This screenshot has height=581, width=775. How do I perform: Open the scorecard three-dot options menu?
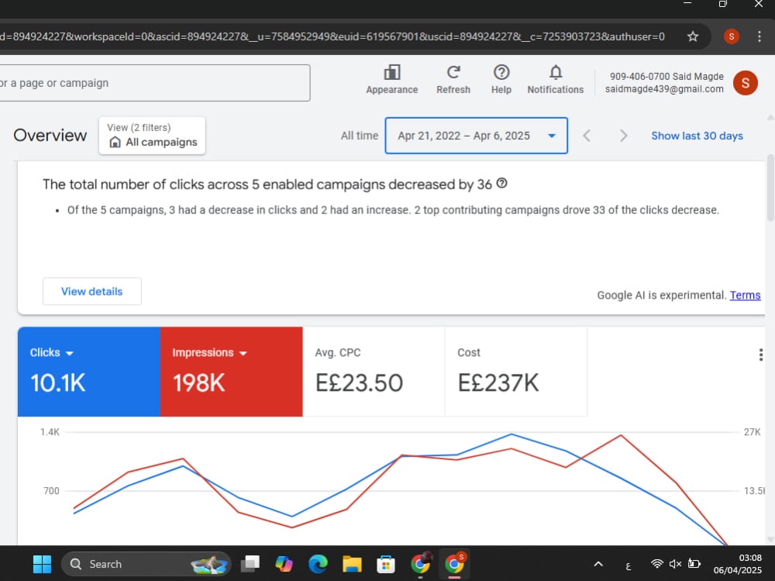coord(761,354)
